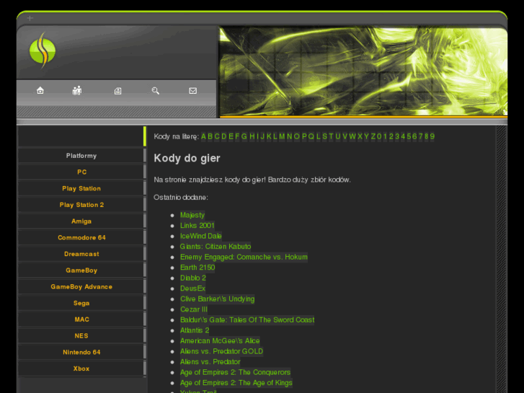Screen dimensions: 524x393
Task: Open Clive Barker's Undying link
Action: (218, 299)
